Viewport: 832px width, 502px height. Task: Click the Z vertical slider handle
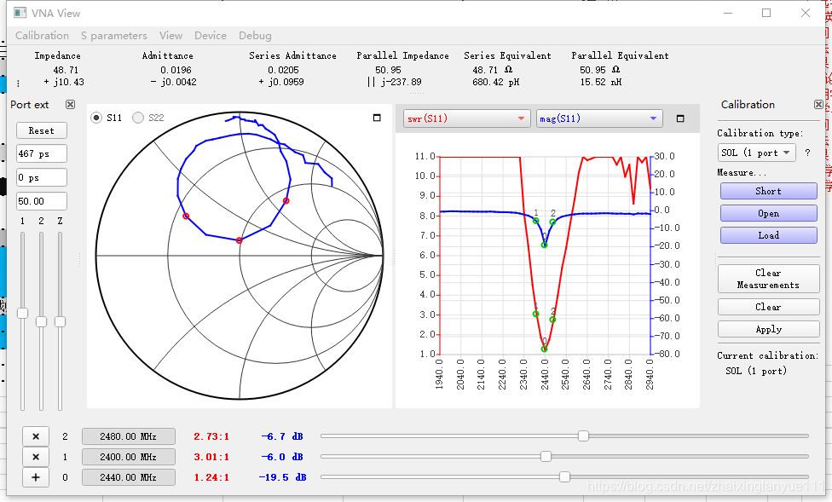60,321
